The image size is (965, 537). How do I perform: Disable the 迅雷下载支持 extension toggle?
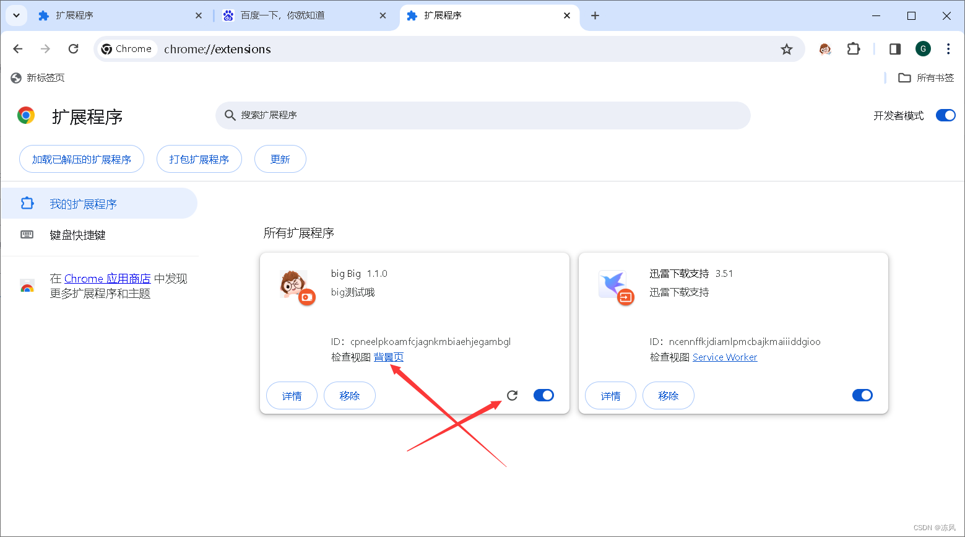point(862,395)
